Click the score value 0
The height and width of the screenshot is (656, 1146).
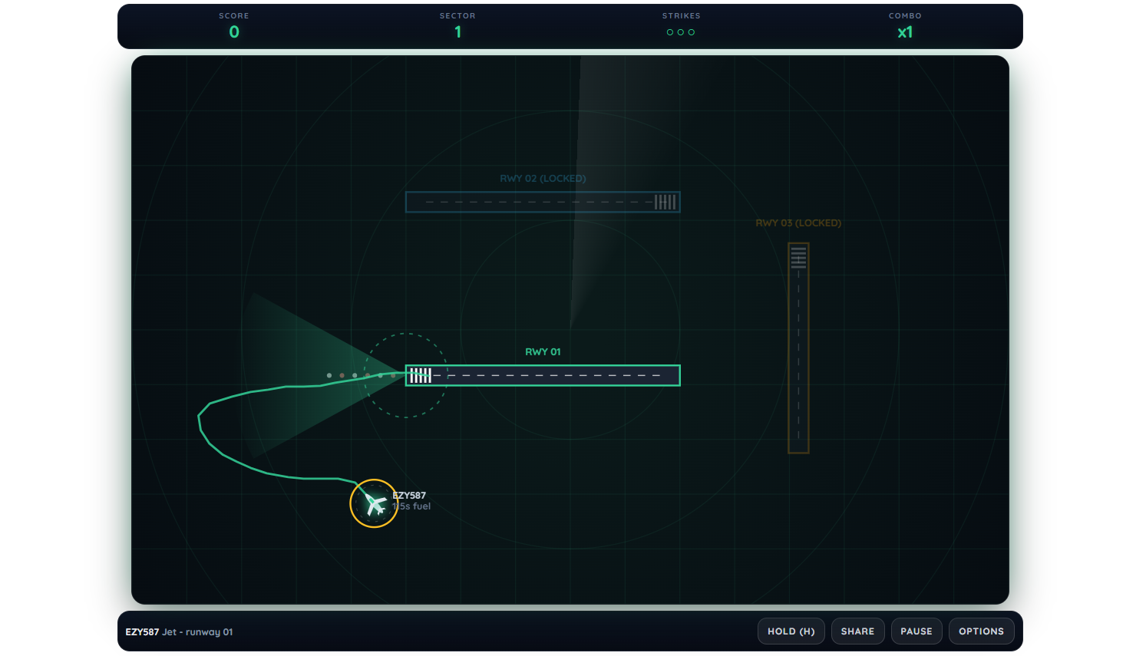click(x=234, y=32)
